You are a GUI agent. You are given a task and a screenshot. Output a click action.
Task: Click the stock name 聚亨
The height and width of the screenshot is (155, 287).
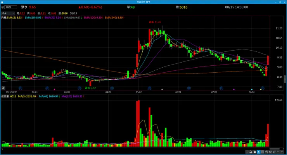click(24, 7)
